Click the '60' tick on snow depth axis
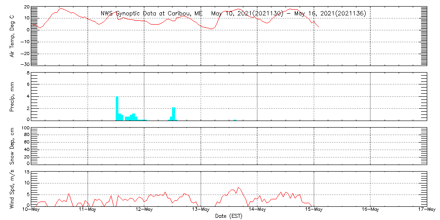This screenshot has width=440, height=220. point(27,142)
